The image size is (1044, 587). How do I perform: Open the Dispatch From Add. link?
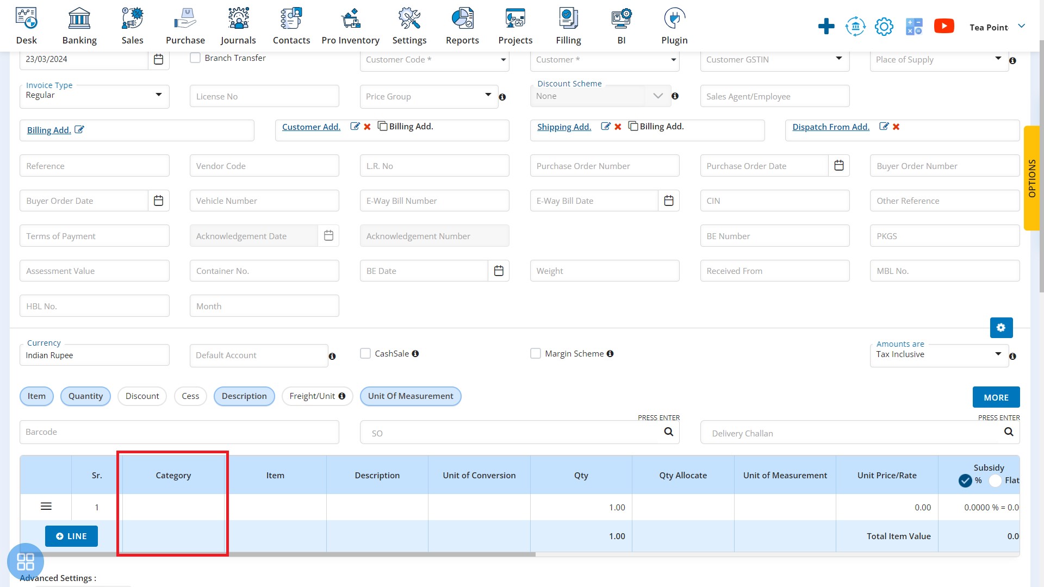[x=831, y=127]
